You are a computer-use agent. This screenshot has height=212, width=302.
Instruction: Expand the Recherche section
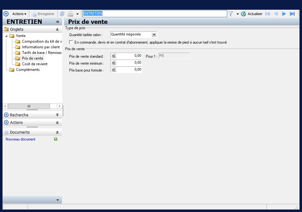[x=57, y=115]
